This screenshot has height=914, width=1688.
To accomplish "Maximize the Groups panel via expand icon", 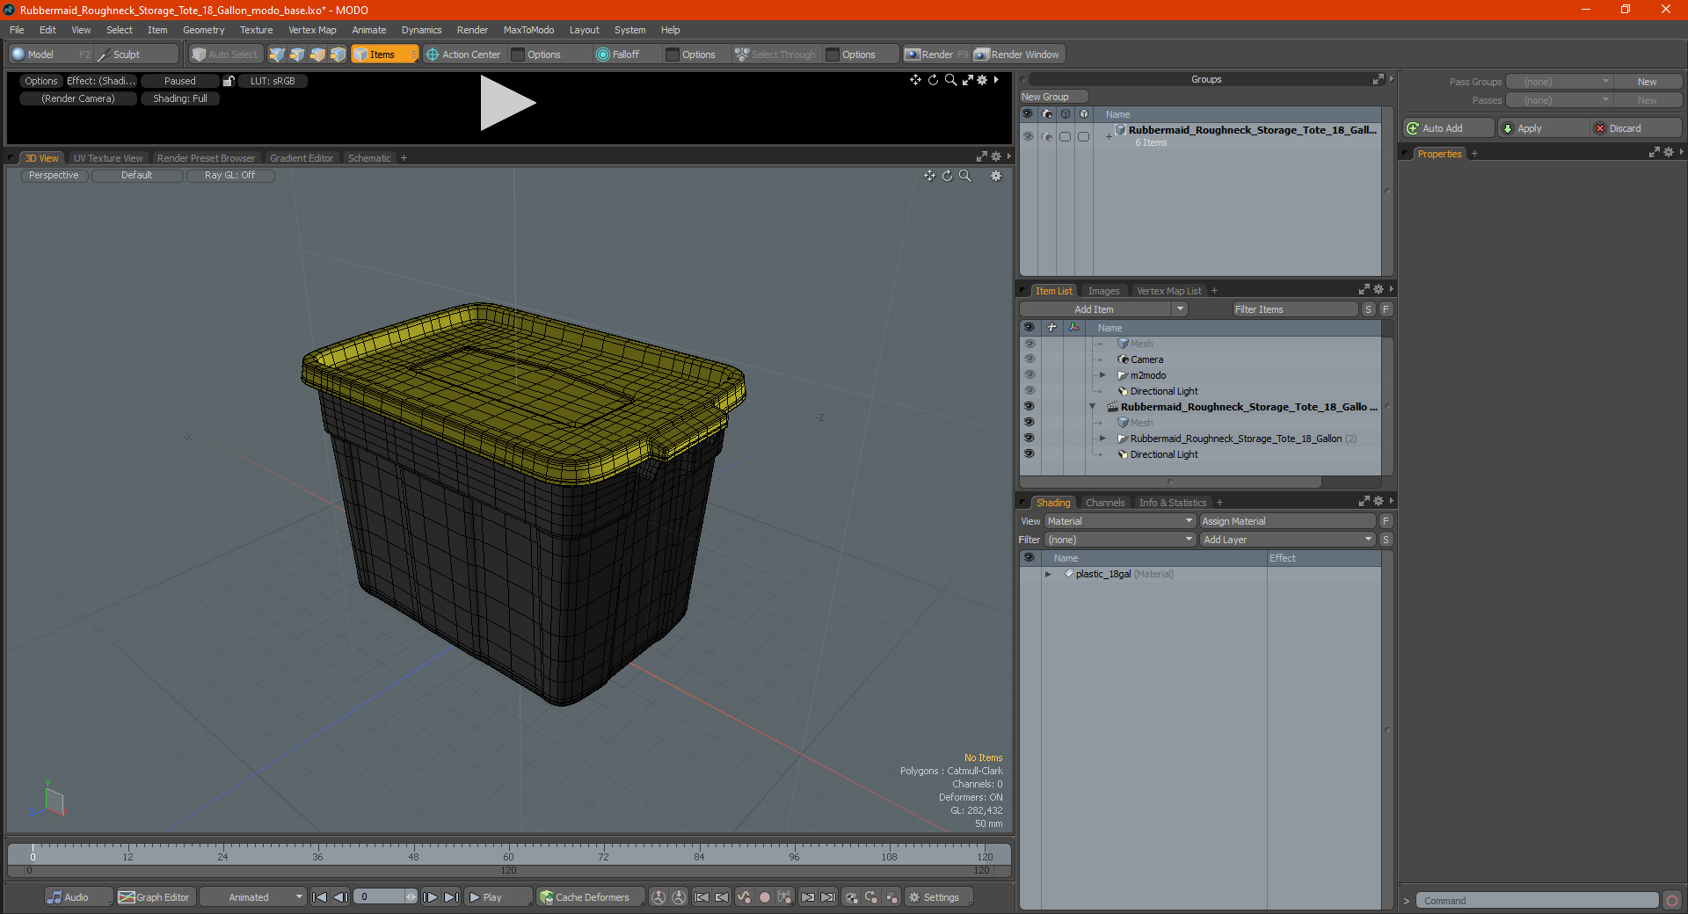I will click(1378, 79).
